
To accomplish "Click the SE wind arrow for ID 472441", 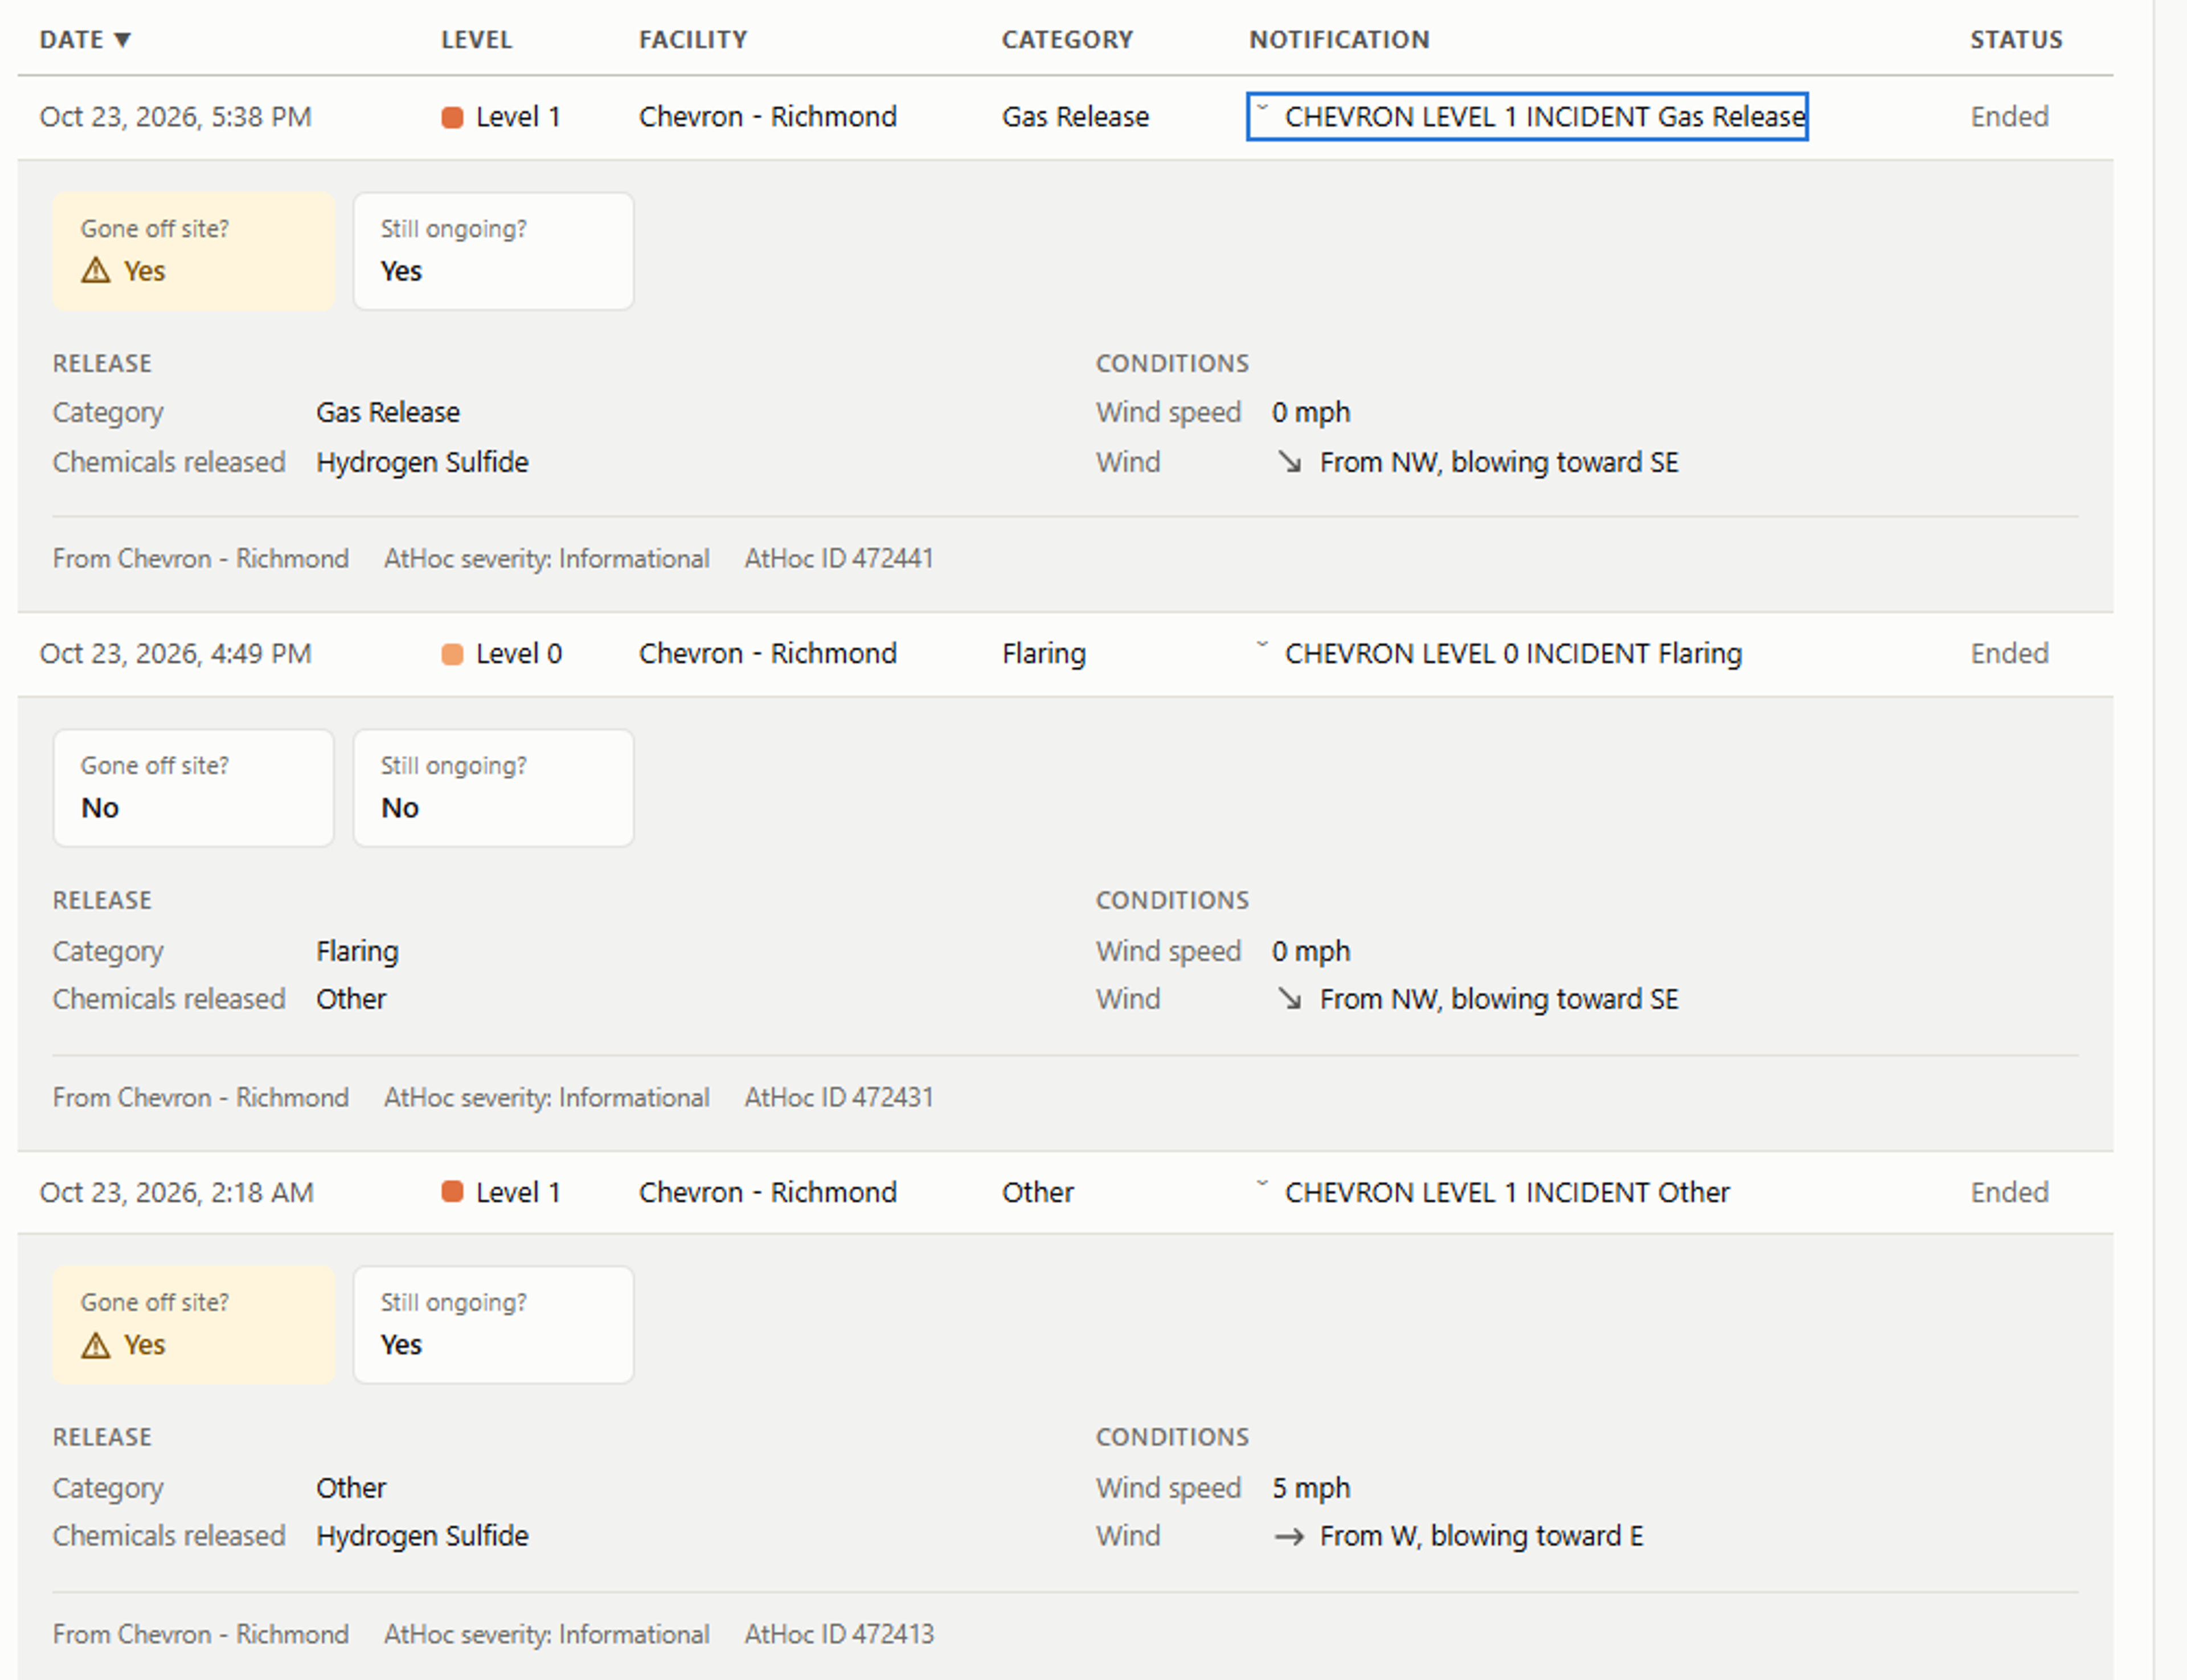I will coord(1289,462).
